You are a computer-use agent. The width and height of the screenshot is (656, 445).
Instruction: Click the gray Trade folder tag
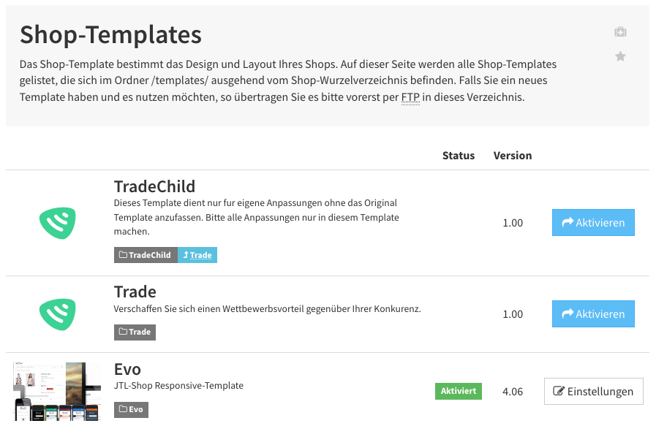135,332
